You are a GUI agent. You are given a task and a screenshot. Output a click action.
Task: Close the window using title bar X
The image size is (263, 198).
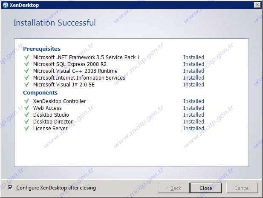coord(257,5)
